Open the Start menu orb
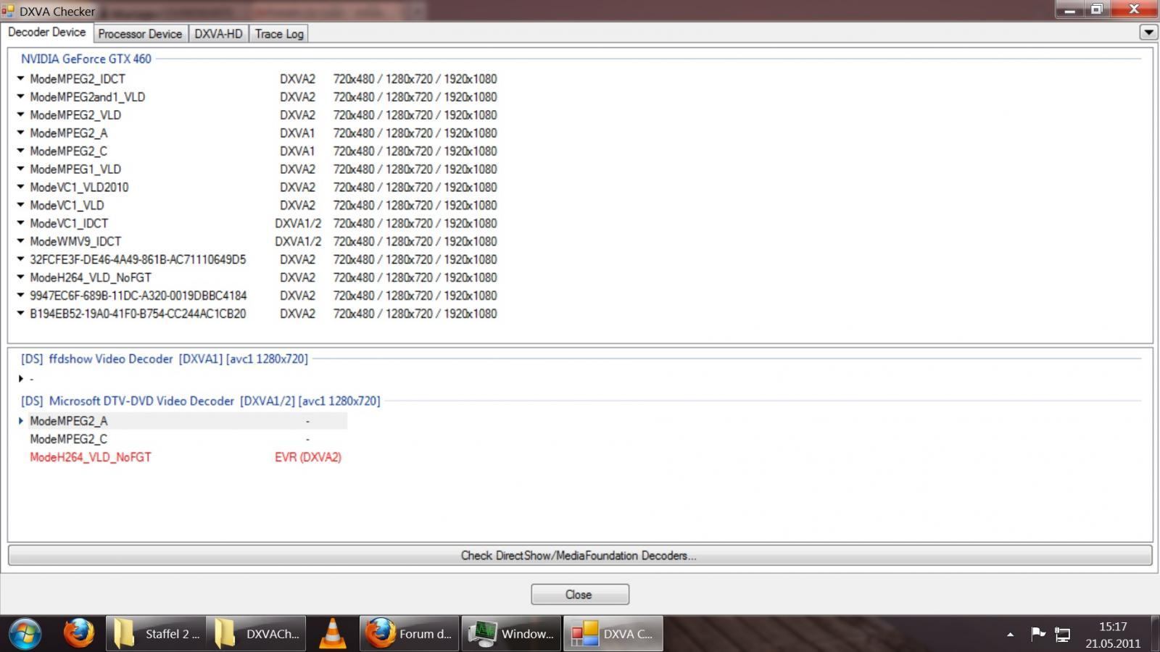Screen dimensions: 1160x652 (x=25, y=634)
